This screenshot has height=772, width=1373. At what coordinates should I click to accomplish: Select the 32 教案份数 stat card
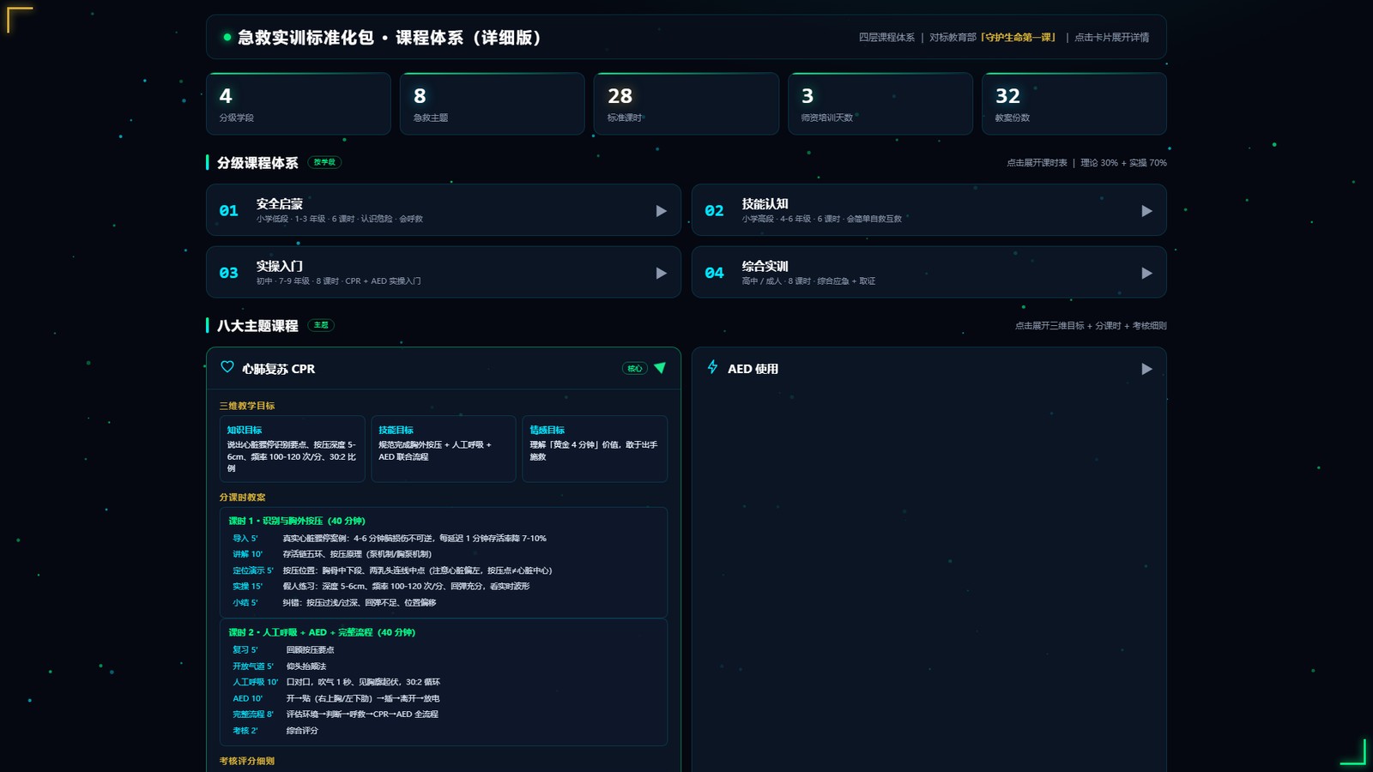(1074, 104)
